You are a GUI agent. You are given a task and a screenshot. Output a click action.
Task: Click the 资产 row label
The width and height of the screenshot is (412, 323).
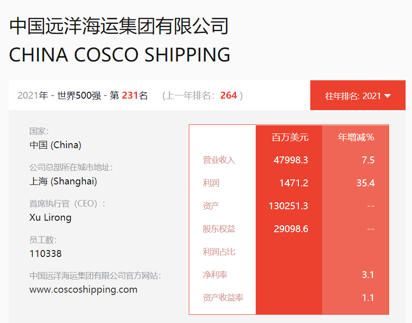(211, 206)
